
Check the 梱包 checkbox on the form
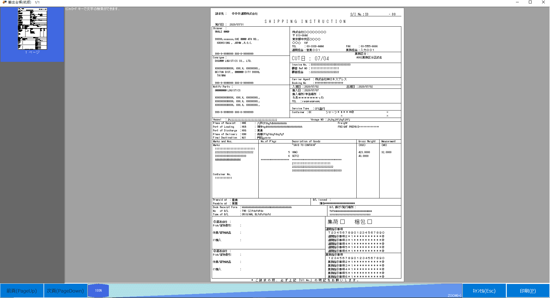click(370, 222)
